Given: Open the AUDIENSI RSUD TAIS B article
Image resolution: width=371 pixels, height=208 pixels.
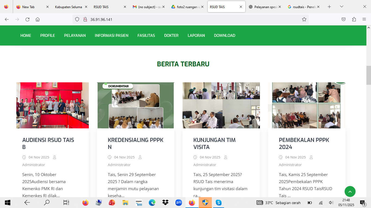Looking at the screenshot, I should point(48,144).
